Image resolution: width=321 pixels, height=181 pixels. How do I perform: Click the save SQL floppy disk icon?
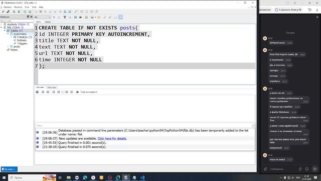[x=92, y=17]
